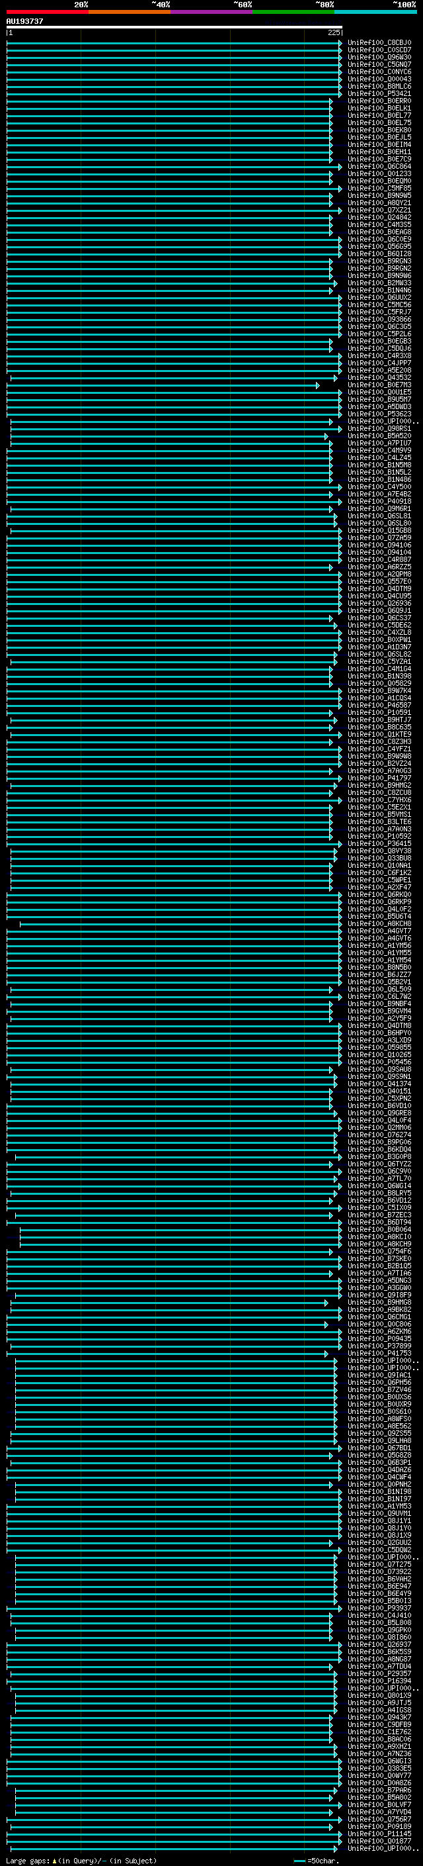Viewport: 423px width, 1866px height.
Task: Open hit UniRef100_C5GNQ7
Action: 379,64
